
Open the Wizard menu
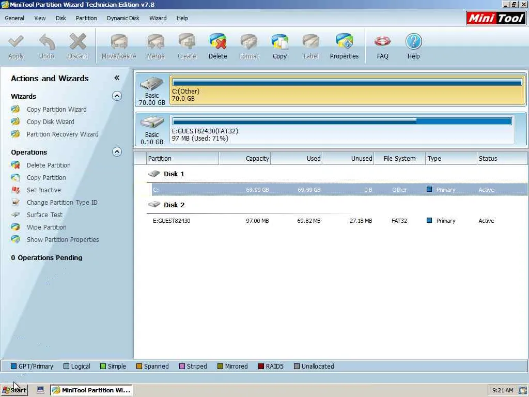[158, 18]
